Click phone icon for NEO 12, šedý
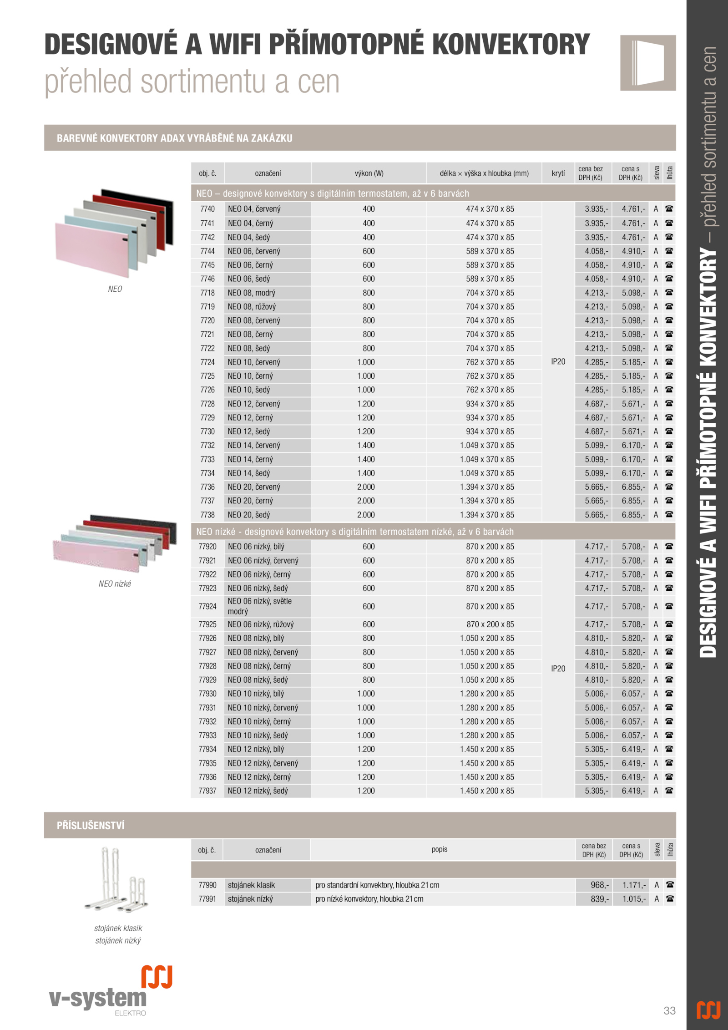 click(669, 431)
